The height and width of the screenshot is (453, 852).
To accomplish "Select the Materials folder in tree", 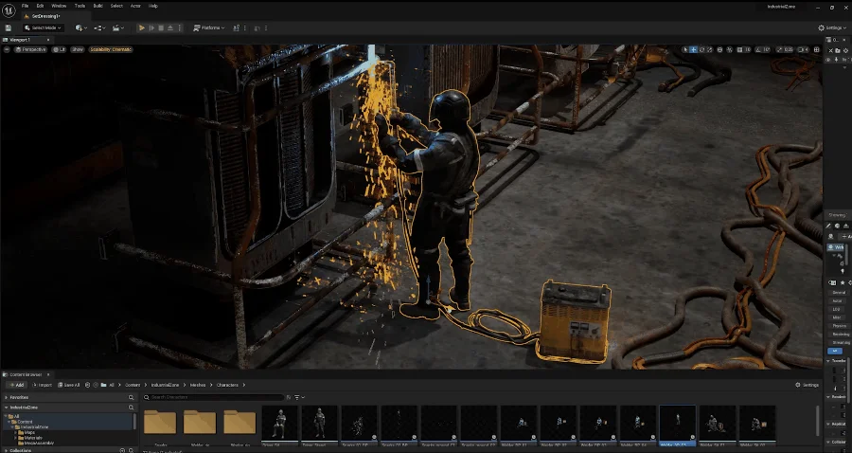I will pyautogui.click(x=33, y=438).
